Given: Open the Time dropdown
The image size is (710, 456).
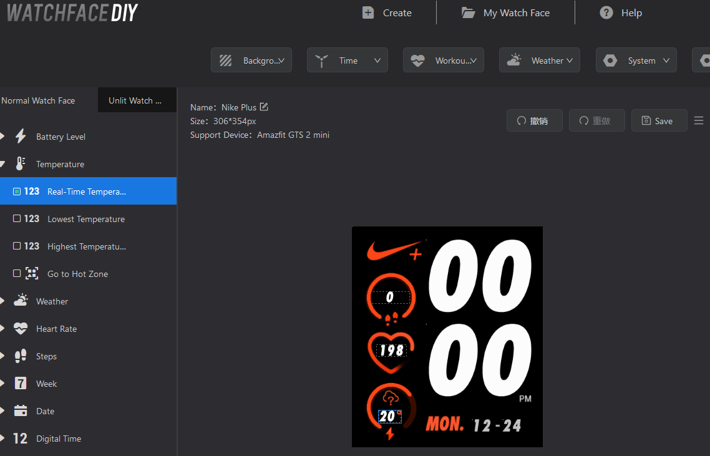Looking at the screenshot, I should coord(348,61).
